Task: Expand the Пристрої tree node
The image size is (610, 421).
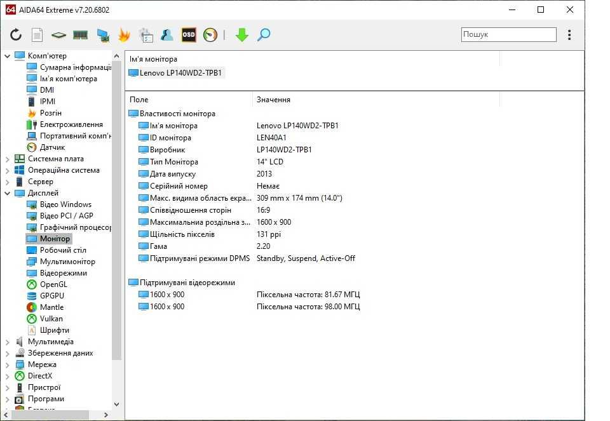Action: coord(8,387)
